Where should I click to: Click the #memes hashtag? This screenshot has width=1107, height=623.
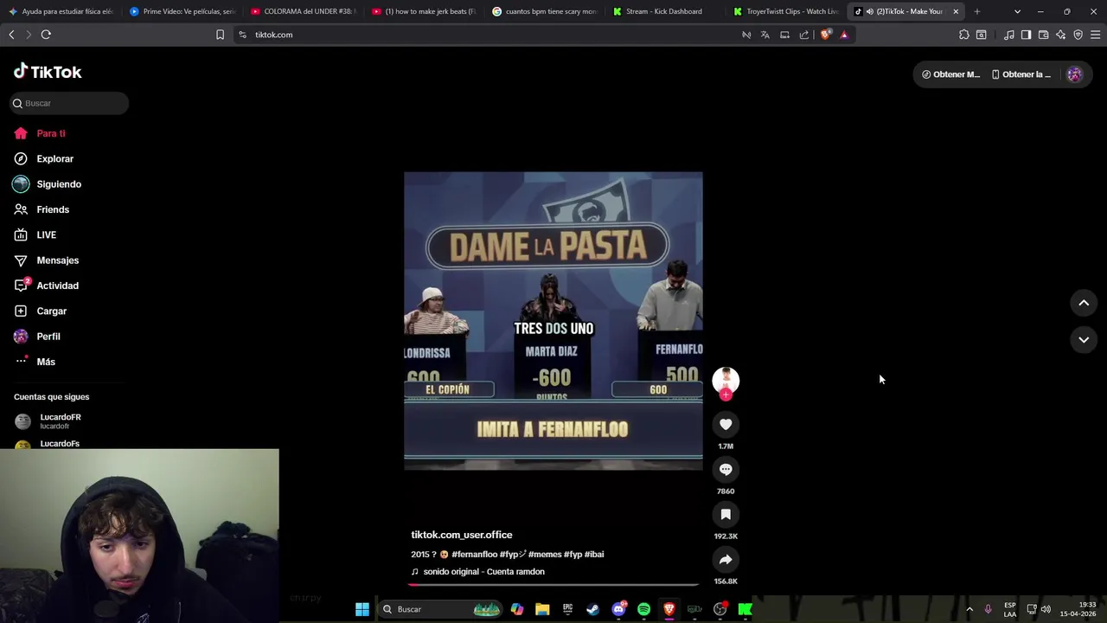coord(545,555)
